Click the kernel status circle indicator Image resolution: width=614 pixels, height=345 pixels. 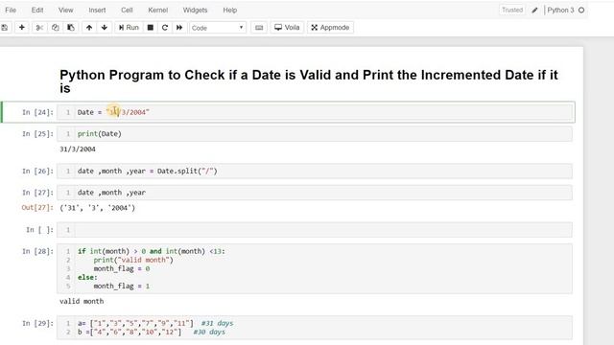581,11
